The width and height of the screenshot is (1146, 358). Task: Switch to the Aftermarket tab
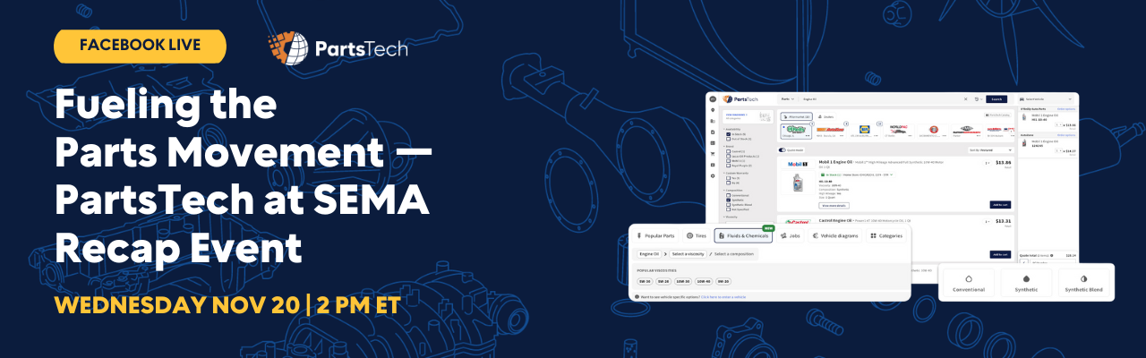click(796, 116)
